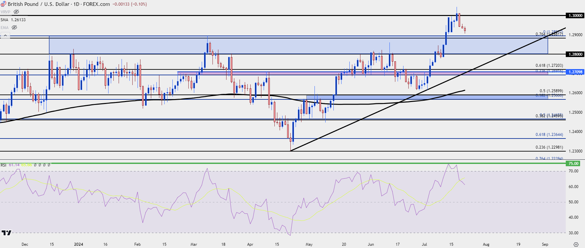
Task: Show the hidden VRVP indicator
Action: (16, 12)
